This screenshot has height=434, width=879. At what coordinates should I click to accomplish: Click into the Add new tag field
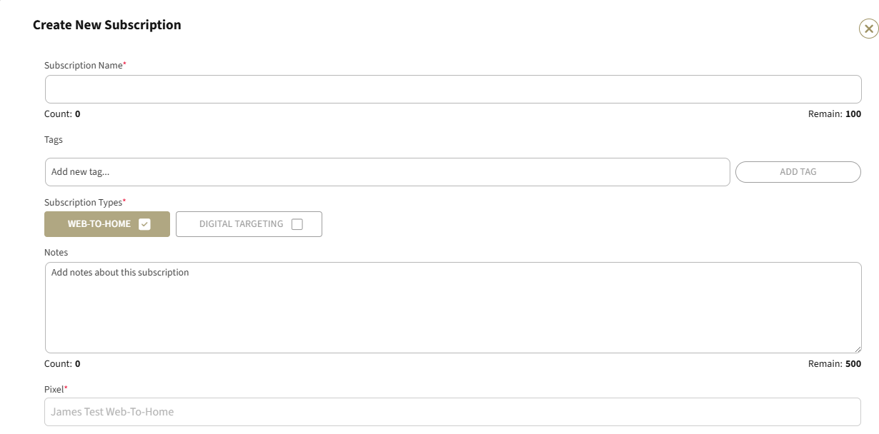(x=387, y=172)
